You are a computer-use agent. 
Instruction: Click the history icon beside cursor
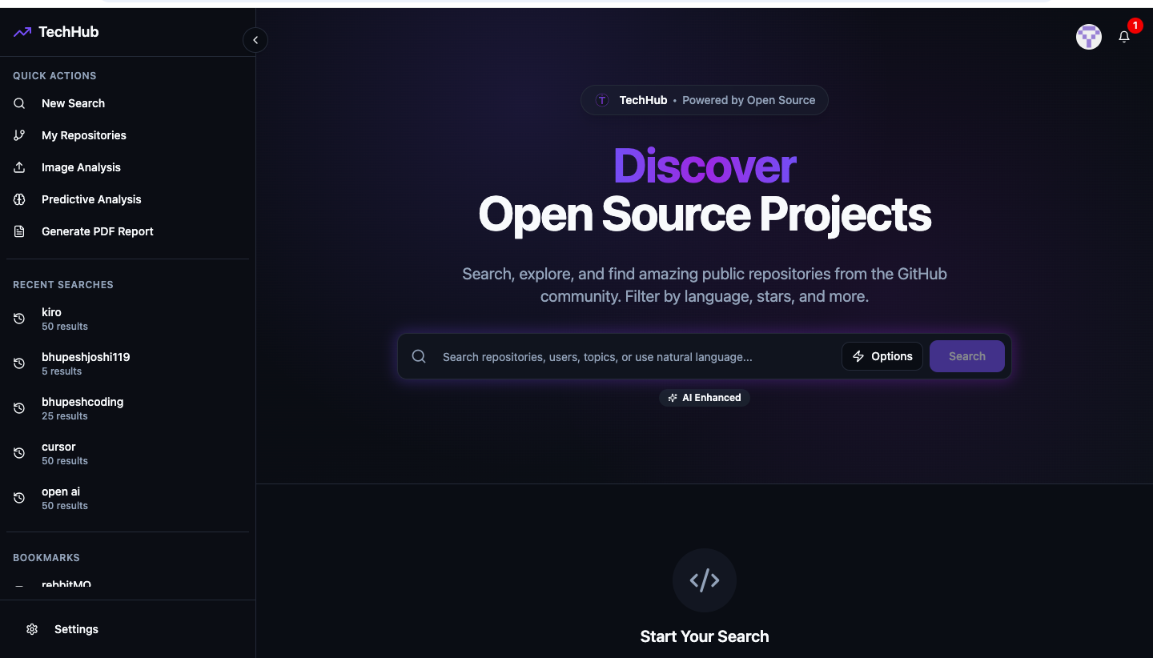coord(19,453)
